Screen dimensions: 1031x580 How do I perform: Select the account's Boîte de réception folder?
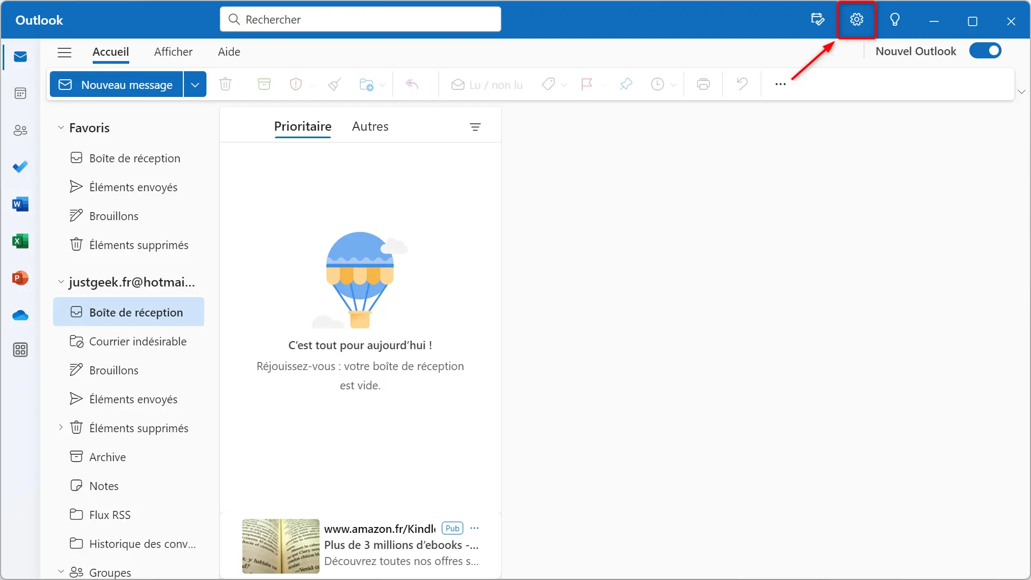(129, 312)
